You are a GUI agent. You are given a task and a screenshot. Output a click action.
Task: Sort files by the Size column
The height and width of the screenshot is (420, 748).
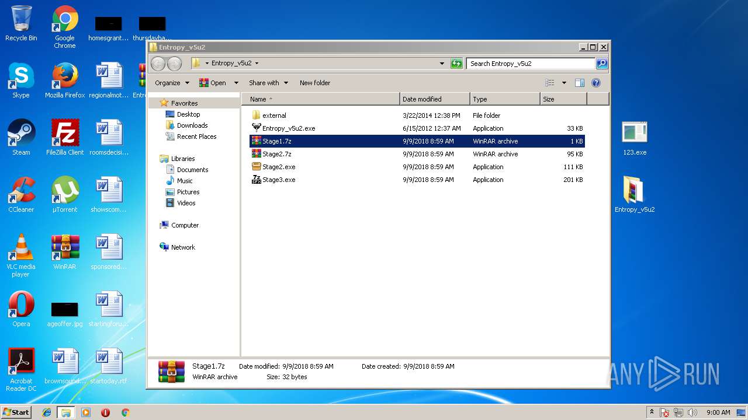pyautogui.click(x=563, y=99)
